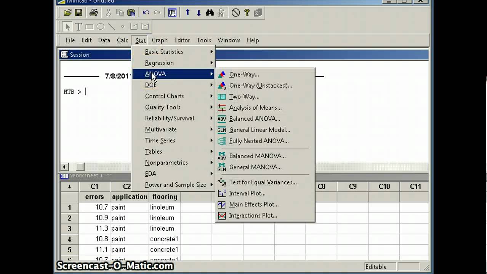The width and height of the screenshot is (487, 274).
Task: Click the Paste clipboard icon
Action: point(131,13)
